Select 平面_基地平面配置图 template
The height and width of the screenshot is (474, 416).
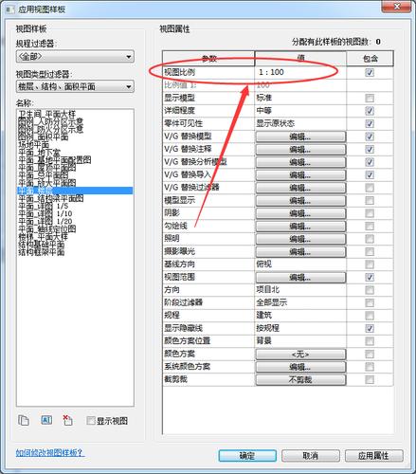54,160
